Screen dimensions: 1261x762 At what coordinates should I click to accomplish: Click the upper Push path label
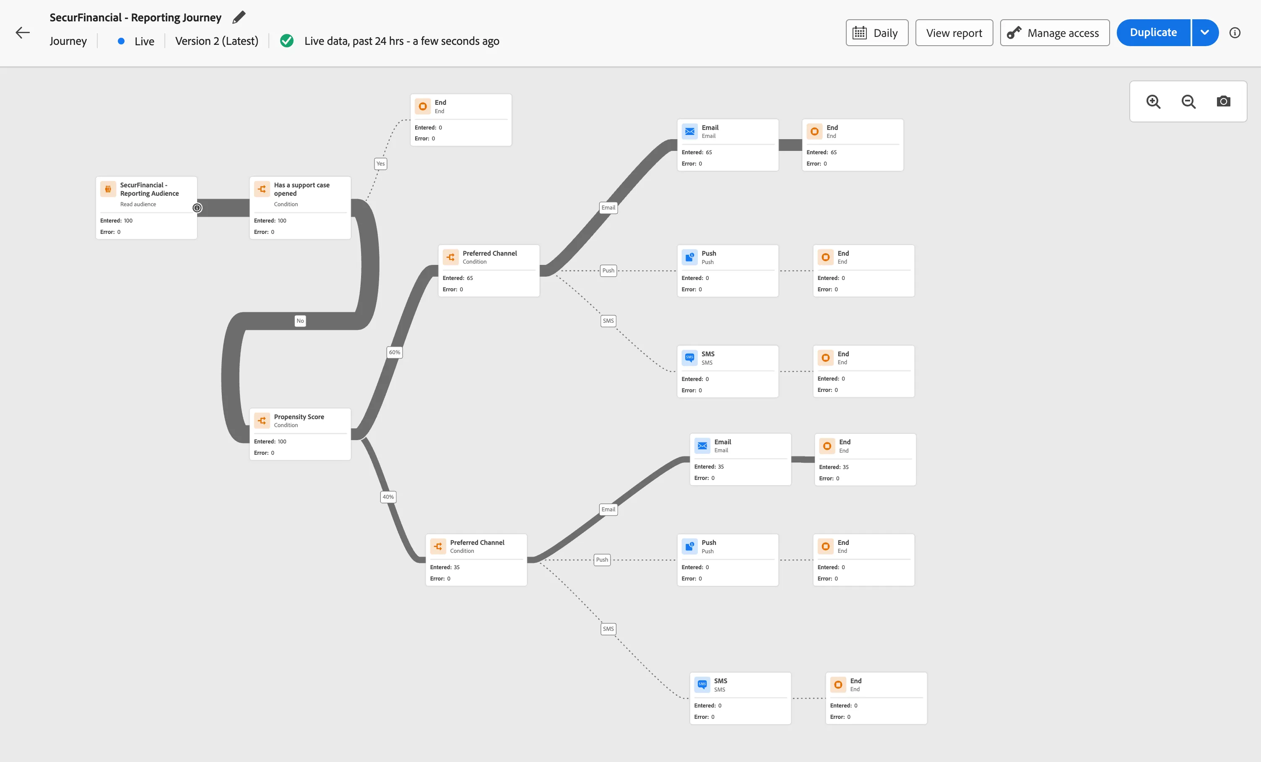click(608, 270)
